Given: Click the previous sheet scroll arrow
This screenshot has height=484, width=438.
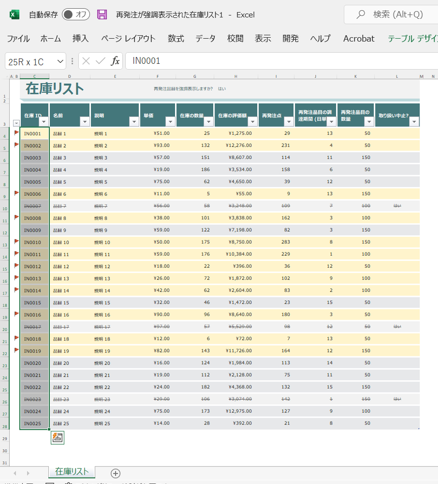Looking at the screenshot, I should (15, 473).
